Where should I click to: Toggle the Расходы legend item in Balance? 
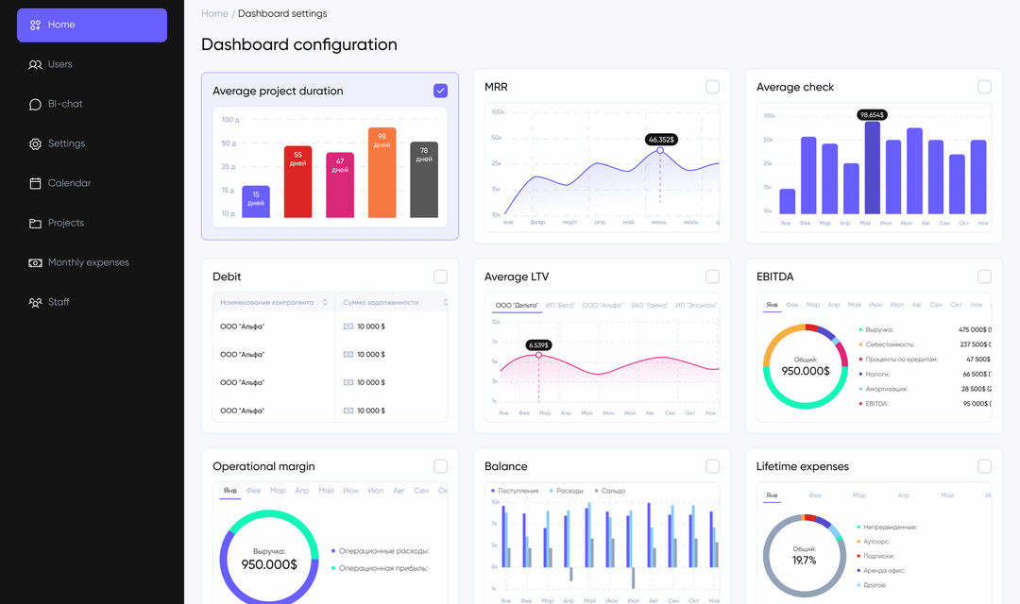point(569,491)
